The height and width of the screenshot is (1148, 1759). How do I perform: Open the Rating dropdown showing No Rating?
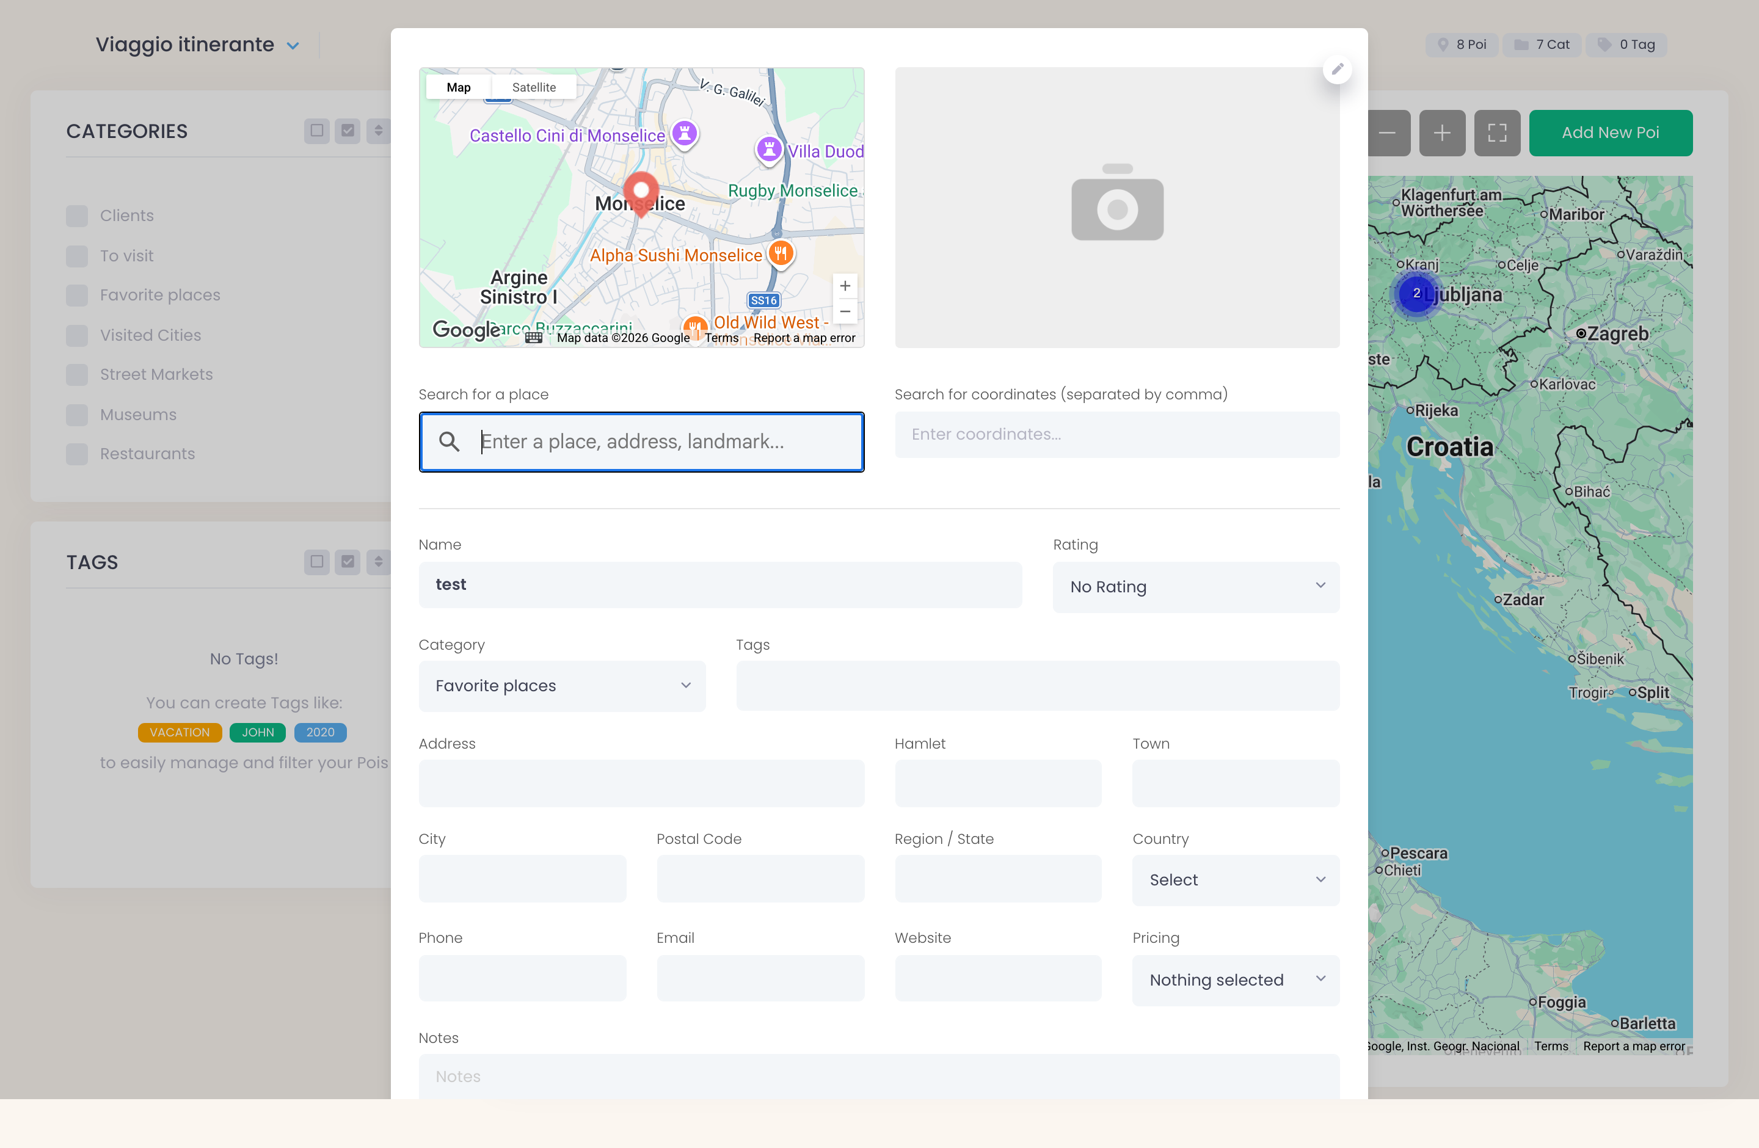(1196, 587)
